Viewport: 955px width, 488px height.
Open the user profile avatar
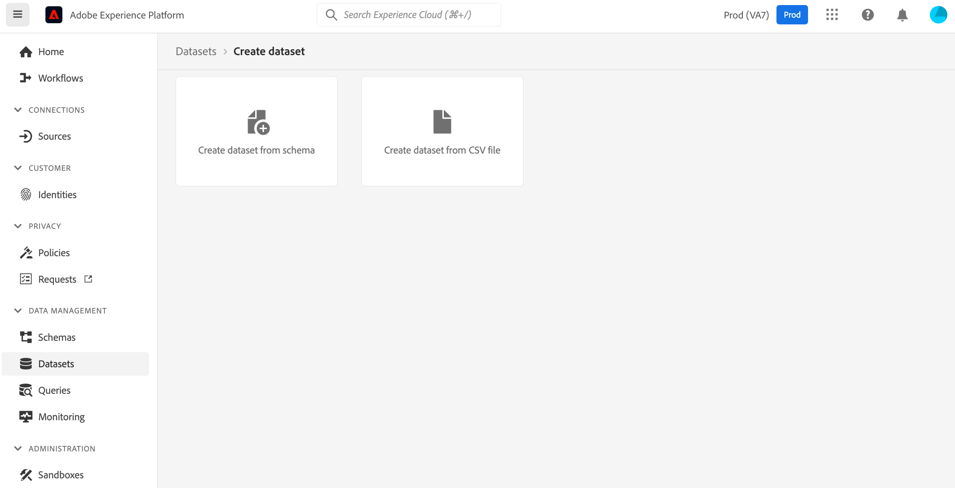pyautogui.click(x=938, y=15)
